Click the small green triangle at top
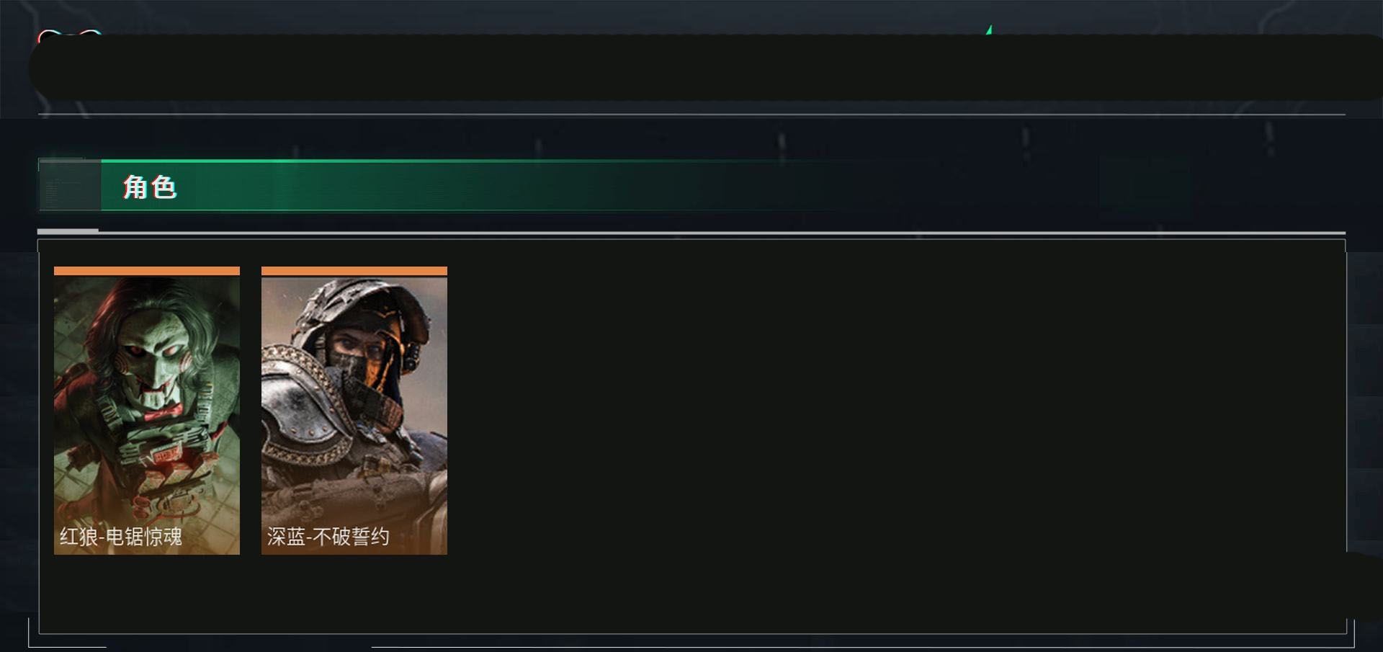Viewport: 1383px width, 652px height. point(989,30)
